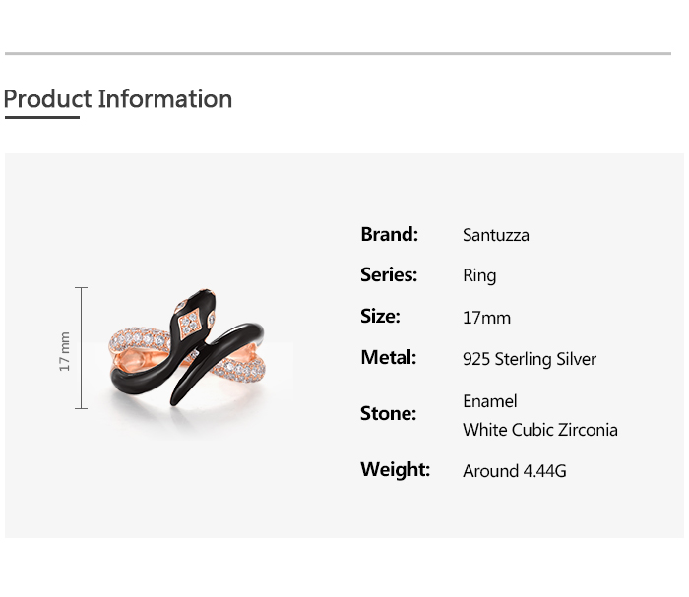Image resolution: width=689 pixels, height=597 pixels.
Task: Select the Size: label
Action: pyautogui.click(x=380, y=317)
